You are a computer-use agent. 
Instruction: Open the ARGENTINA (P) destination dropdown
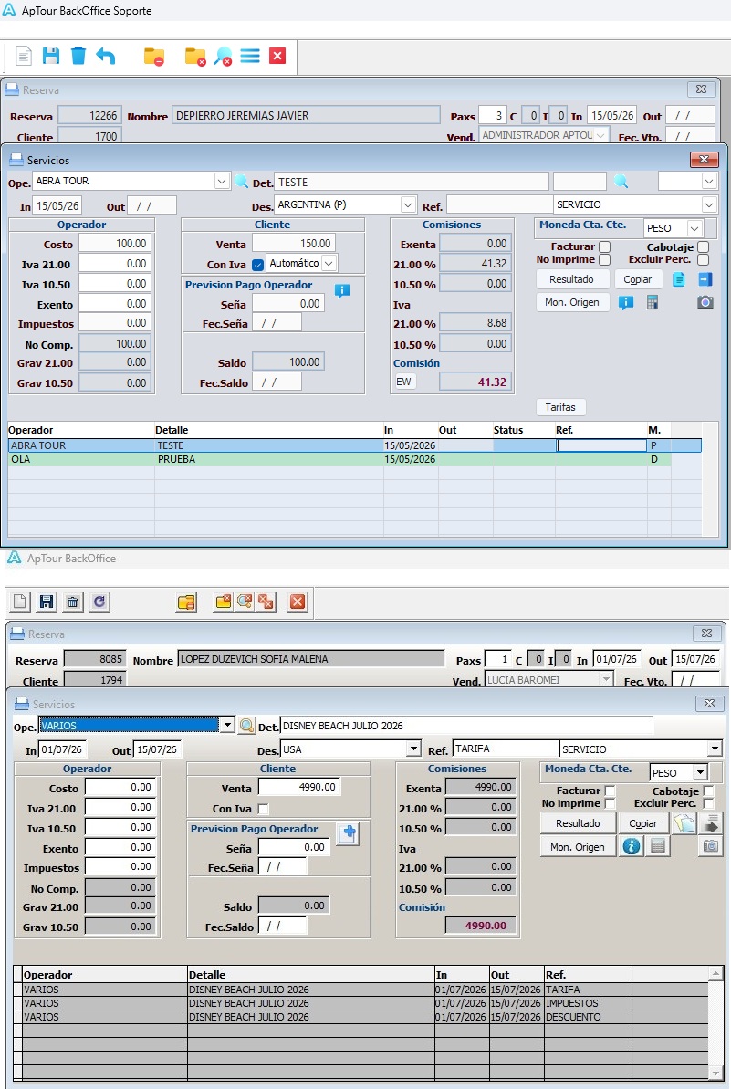tap(408, 204)
